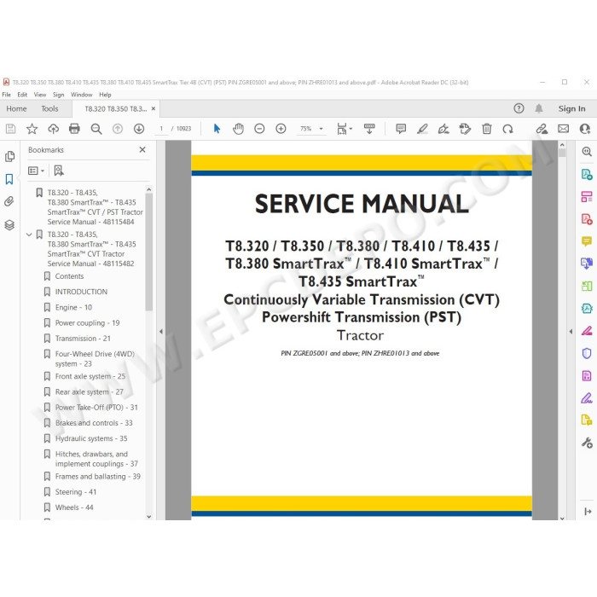Open the Sign menu
This screenshot has height=597, width=597.
pyautogui.click(x=58, y=95)
